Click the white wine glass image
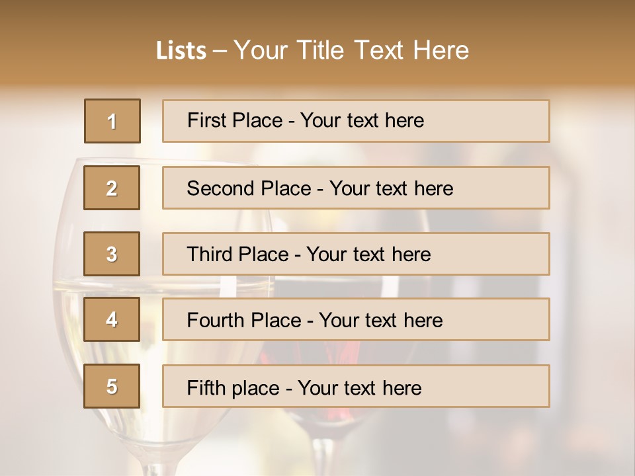 162,316
